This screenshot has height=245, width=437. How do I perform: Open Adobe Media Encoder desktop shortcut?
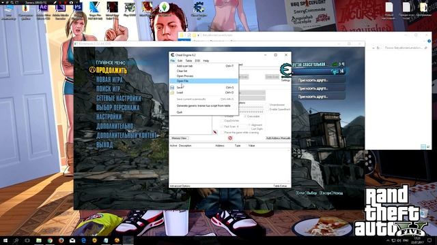[61, 11]
